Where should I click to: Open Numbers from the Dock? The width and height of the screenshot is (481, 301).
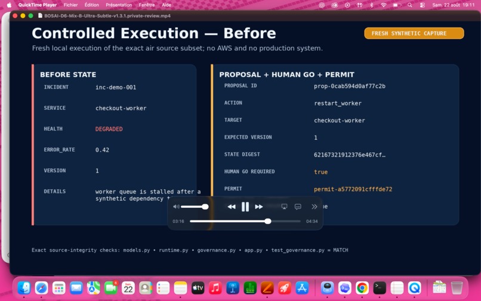(250, 288)
